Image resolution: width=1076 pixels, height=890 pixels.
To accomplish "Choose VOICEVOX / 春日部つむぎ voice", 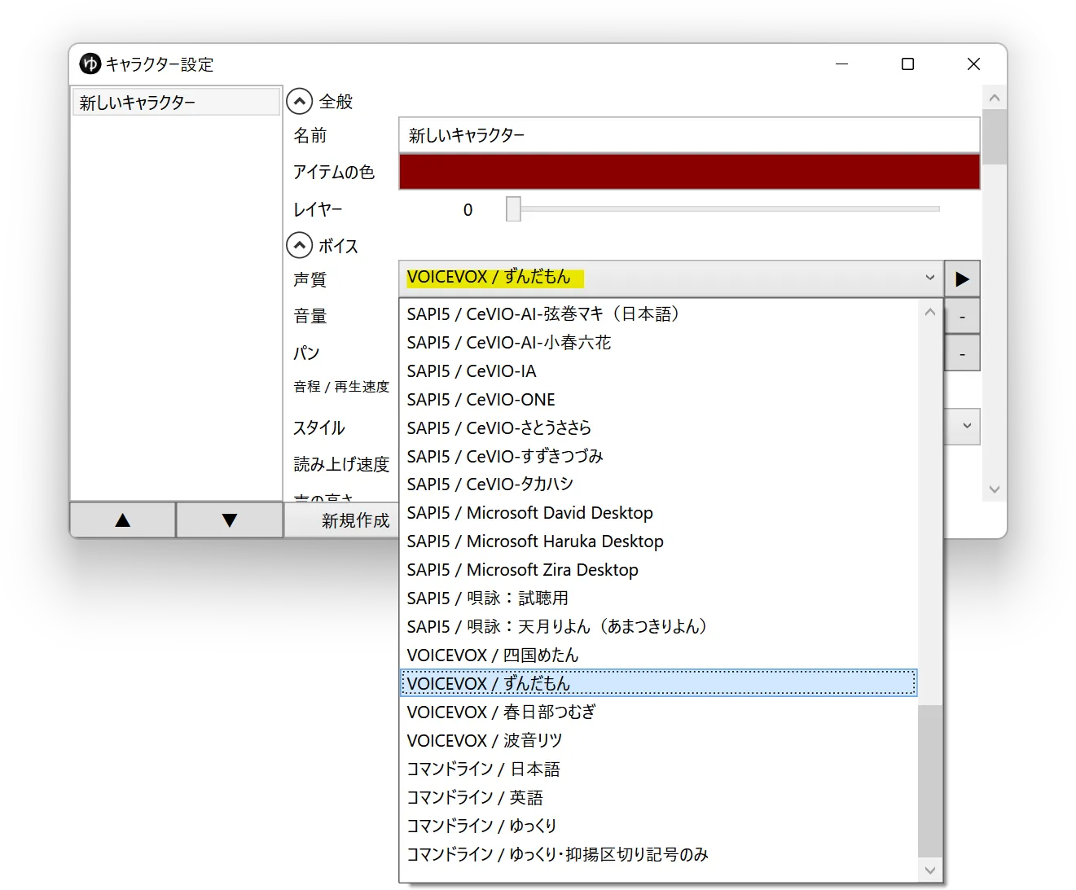I will 658,712.
